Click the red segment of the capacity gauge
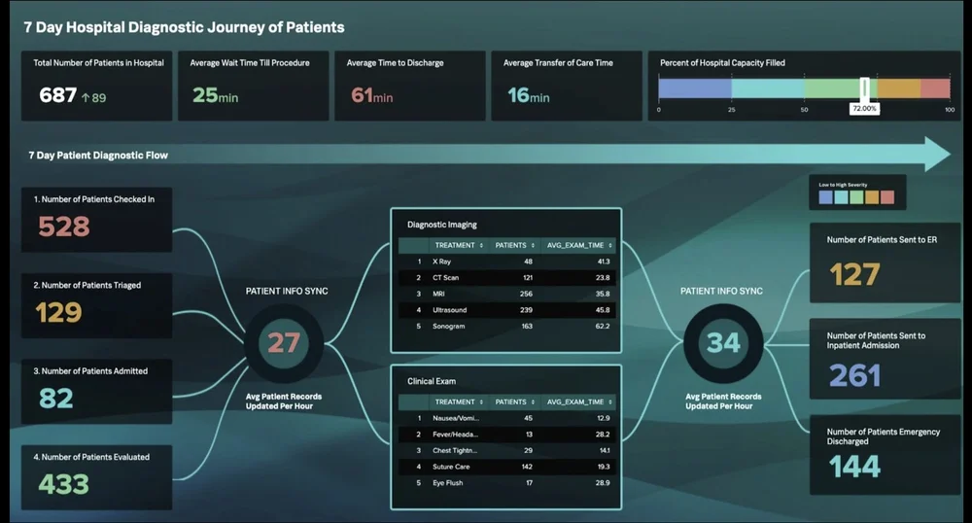The width and height of the screenshot is (972, 523). tap(935, 87)
